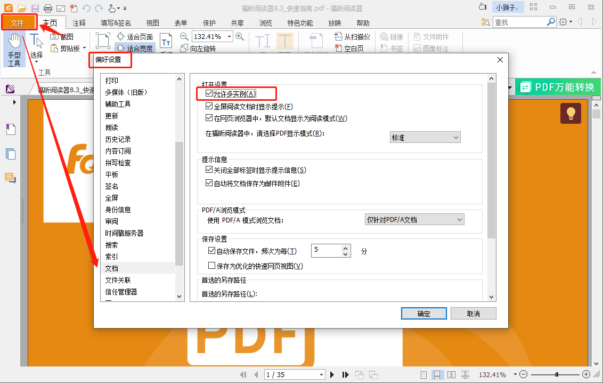Go to next page arrow in status bar
This screenshot has width=603, height=383.
click(332, 374)
